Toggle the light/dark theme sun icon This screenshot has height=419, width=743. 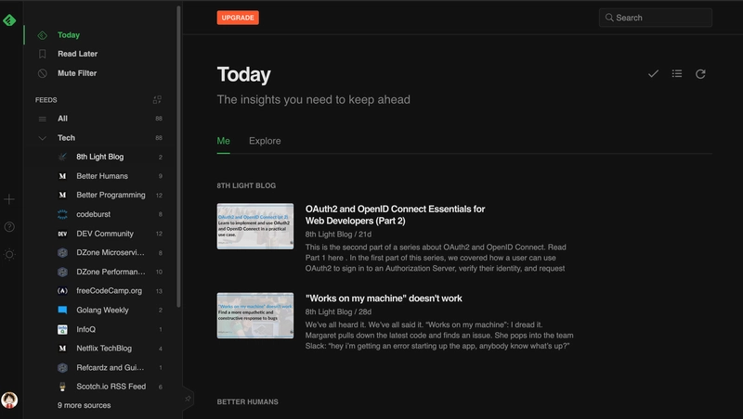point(9,254)
